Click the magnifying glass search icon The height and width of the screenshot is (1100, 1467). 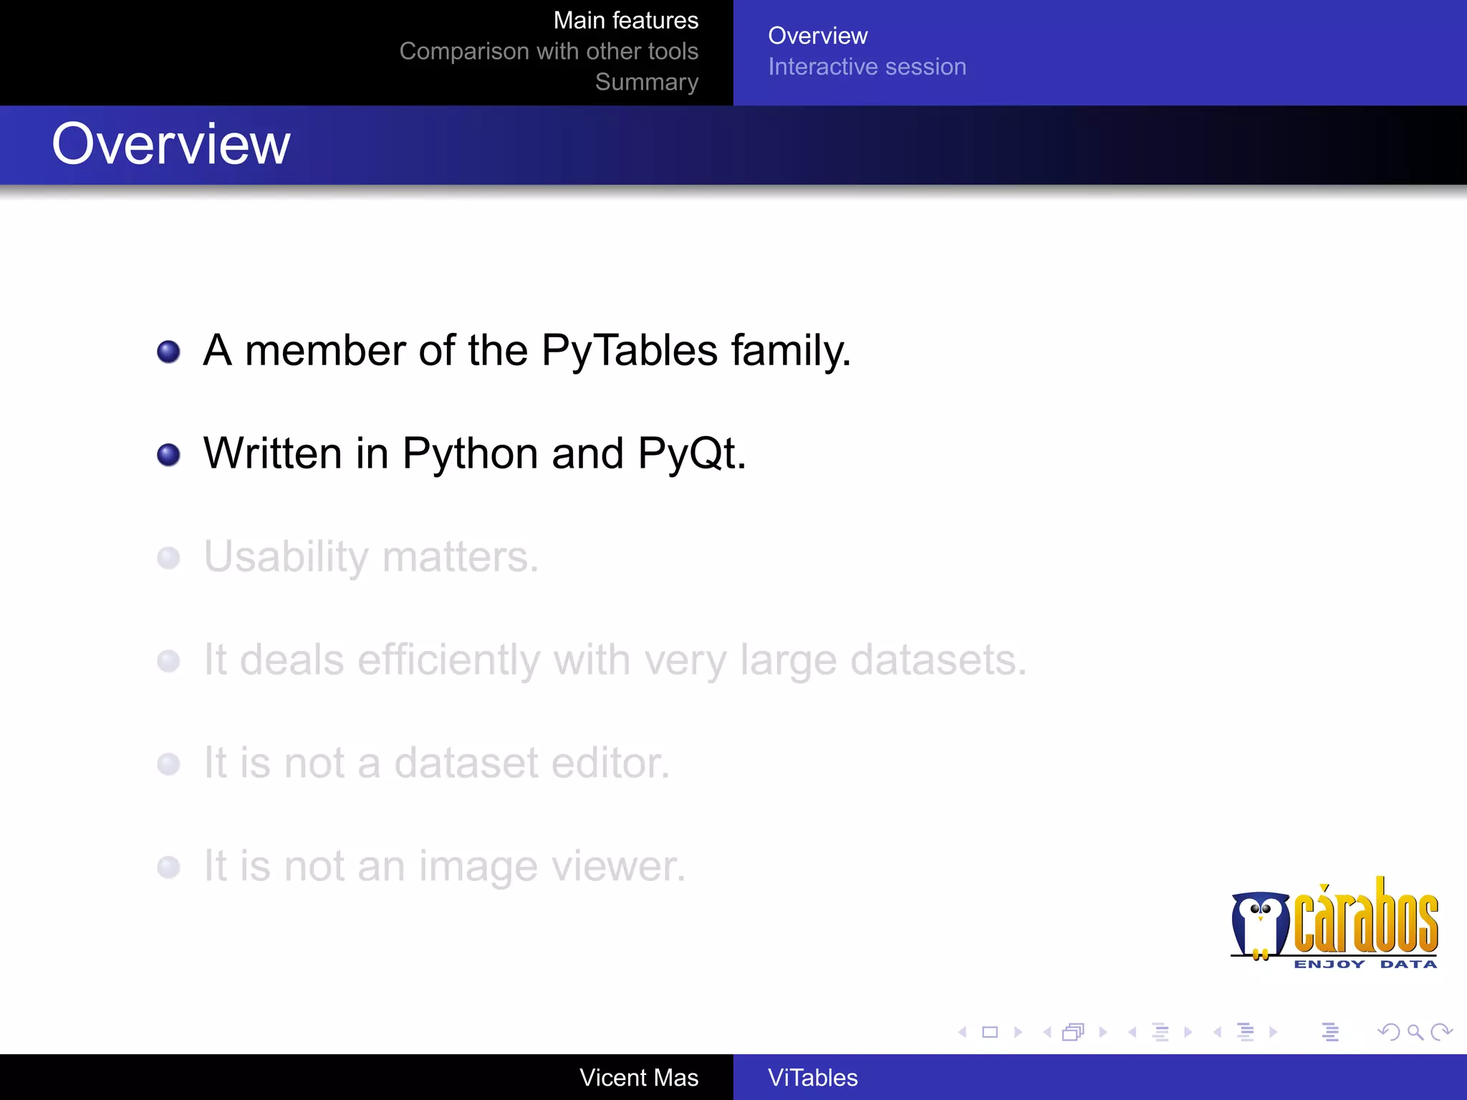click(1415, 1032)
